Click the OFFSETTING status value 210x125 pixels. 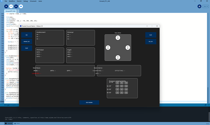(x=120, y=71)
